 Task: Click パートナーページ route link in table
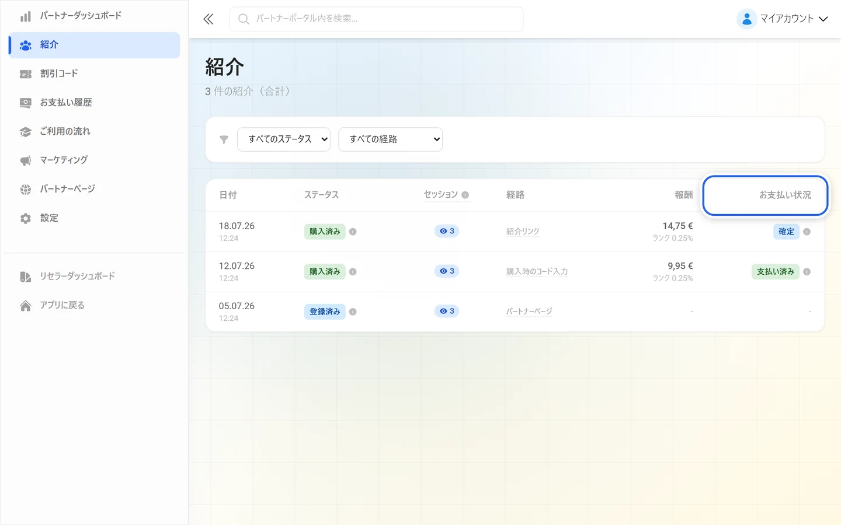pos(529,311)
